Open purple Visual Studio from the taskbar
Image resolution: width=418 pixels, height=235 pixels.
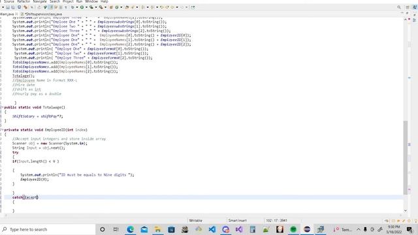(239, 229)
